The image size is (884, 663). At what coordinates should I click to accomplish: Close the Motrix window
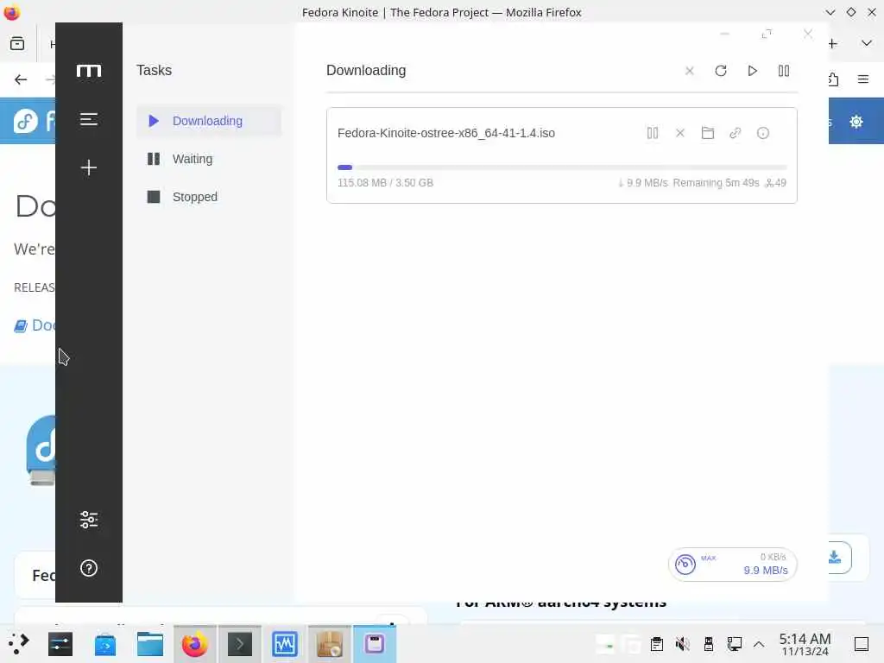point(808,34)
